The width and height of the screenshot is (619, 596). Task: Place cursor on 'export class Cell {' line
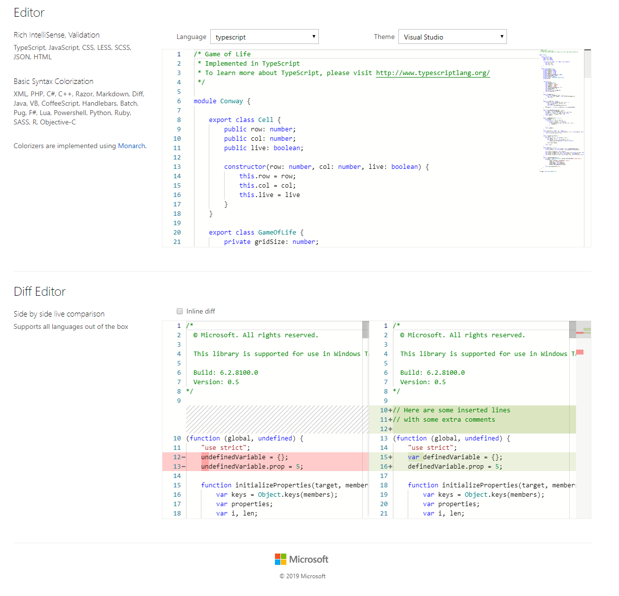click(245, 120)
